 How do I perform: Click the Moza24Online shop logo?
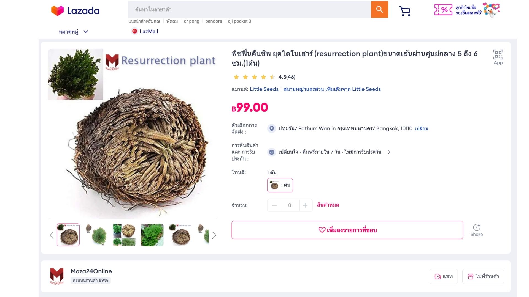click(x=57, y=276)
